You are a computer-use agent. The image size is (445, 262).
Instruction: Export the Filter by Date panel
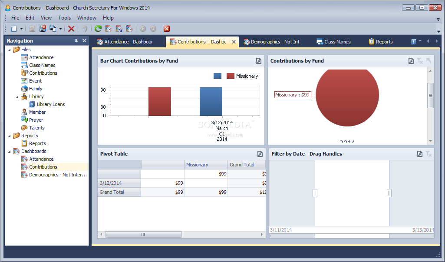(x=419, y=154)
